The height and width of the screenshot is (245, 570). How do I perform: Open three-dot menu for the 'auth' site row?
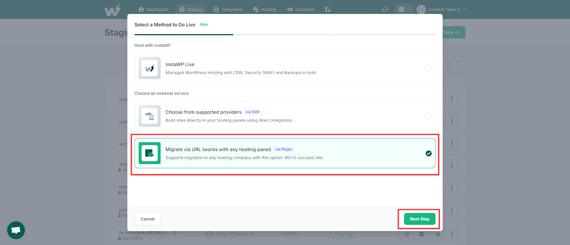coord(452,143)
